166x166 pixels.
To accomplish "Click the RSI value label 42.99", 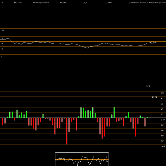I will 153,42.
